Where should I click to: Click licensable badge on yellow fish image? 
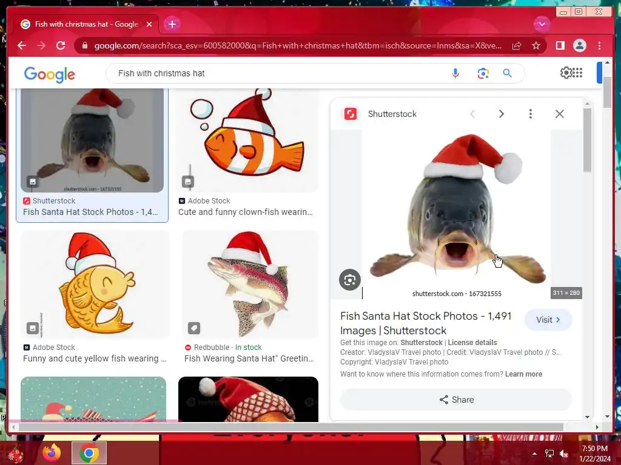(x=33, y=328)
